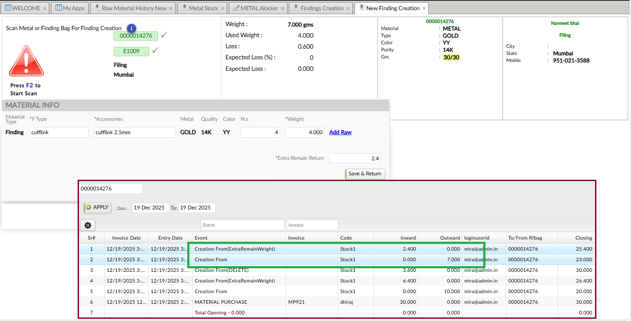The width and height of the screenshot is (631, 321).
Task: Open the start date field in filter
Action: 150,208
